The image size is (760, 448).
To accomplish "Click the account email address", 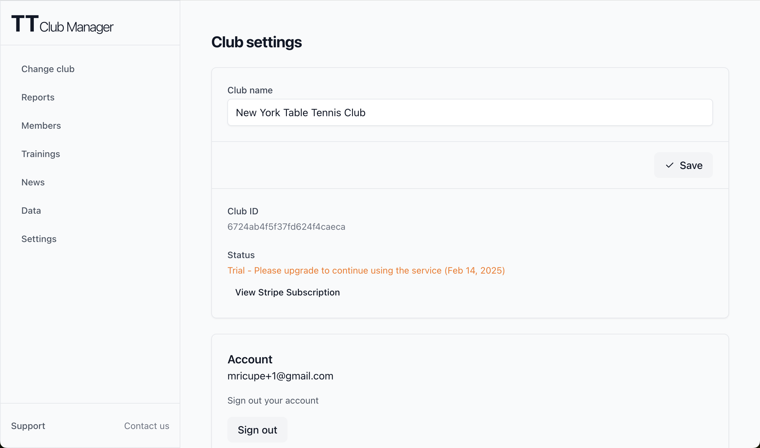I will tap(280, 376).
